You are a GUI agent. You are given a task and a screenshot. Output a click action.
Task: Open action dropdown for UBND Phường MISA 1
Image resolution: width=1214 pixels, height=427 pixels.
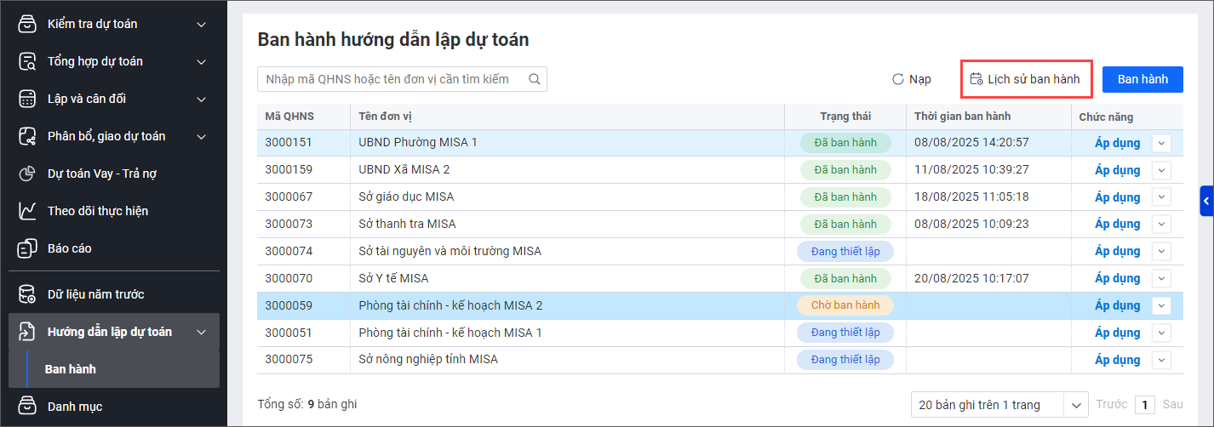(x=1161, y=143)
